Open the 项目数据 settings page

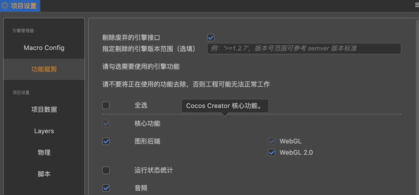[x=44, y=110]
